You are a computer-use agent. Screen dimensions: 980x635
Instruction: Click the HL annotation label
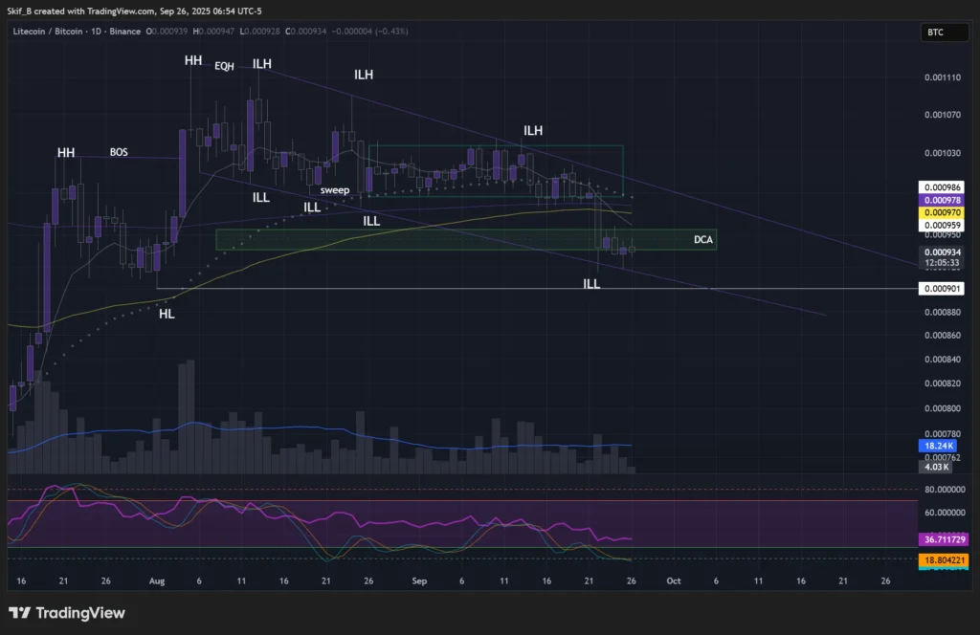(x=167, y=314)
